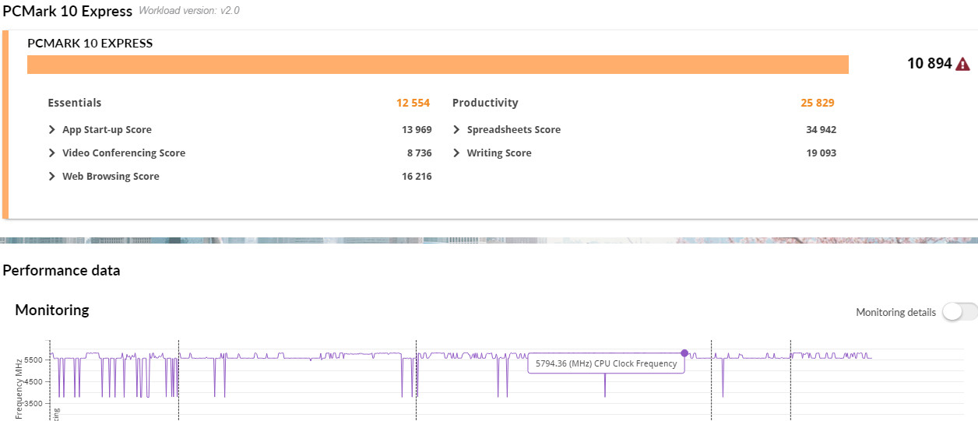Screen dimensions: 978x421
Task: Select the Productivity heading
Action: pyautogui.click(x=484, y=103)
